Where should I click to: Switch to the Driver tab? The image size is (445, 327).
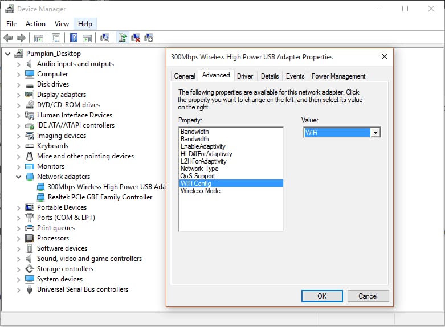click(x=245, y=76)
